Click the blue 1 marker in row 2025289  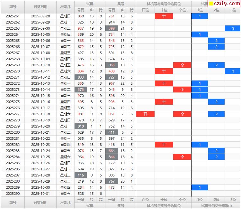coord(200,187)
